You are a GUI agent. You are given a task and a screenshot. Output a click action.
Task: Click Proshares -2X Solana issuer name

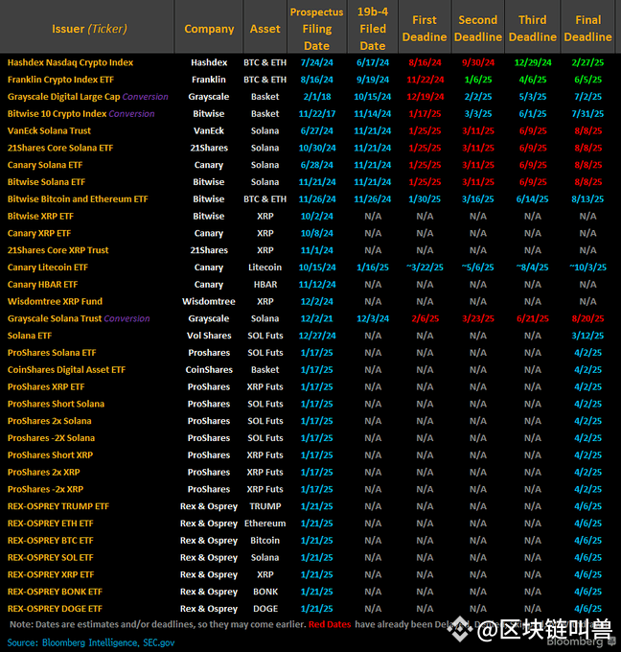click(x=51, y=438)
